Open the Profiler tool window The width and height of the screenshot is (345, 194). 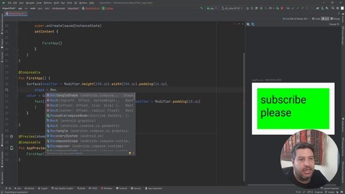30,188
